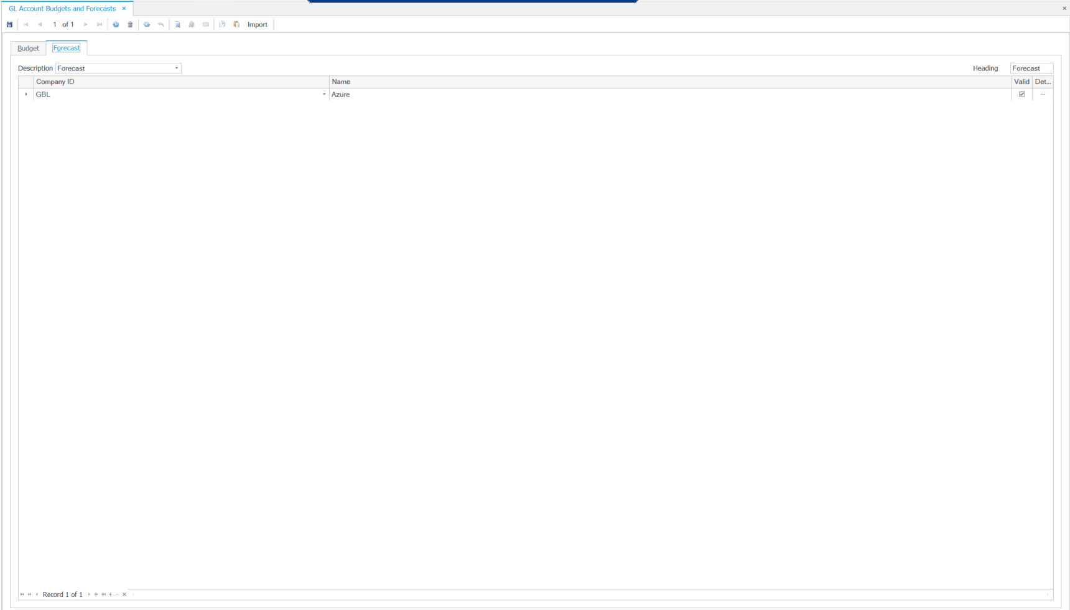This screenshot has height=610, width=1070.
Task: Expand the GBL row indicator arrow
Action: coord(26,95)
